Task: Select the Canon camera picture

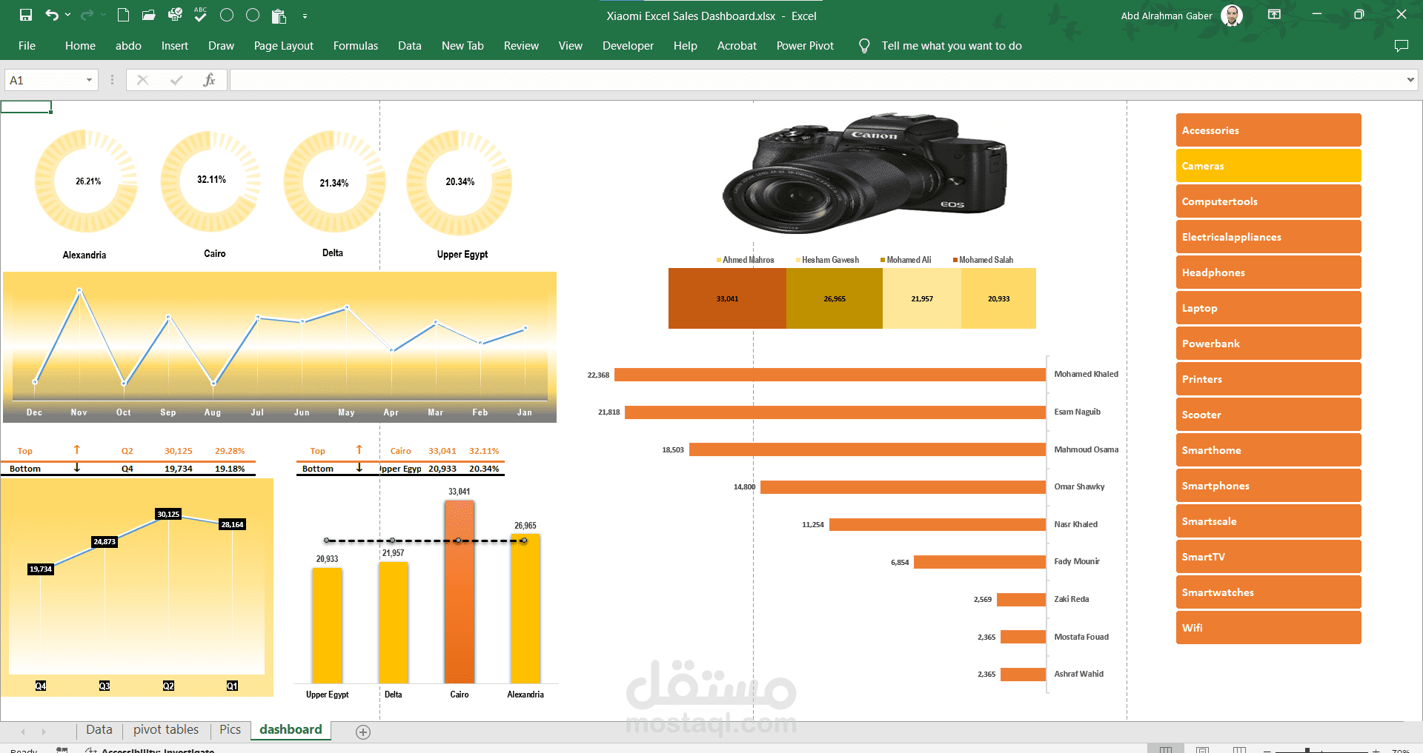Action: click(x=865, y=174)
